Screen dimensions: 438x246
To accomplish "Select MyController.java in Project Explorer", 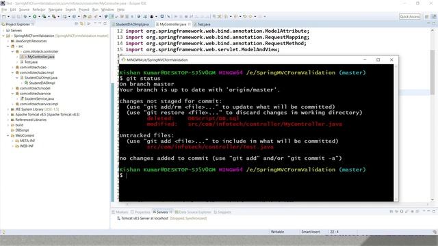I will click(38, 57).
